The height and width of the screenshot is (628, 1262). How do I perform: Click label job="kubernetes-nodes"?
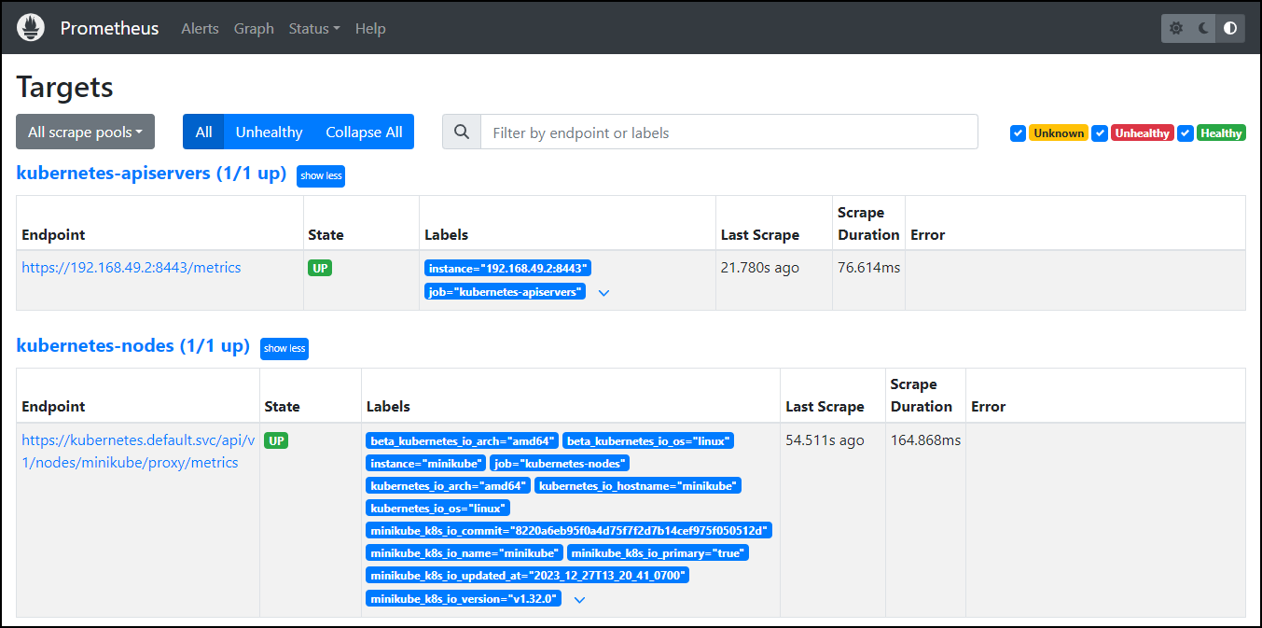click(x=560, y=463)
